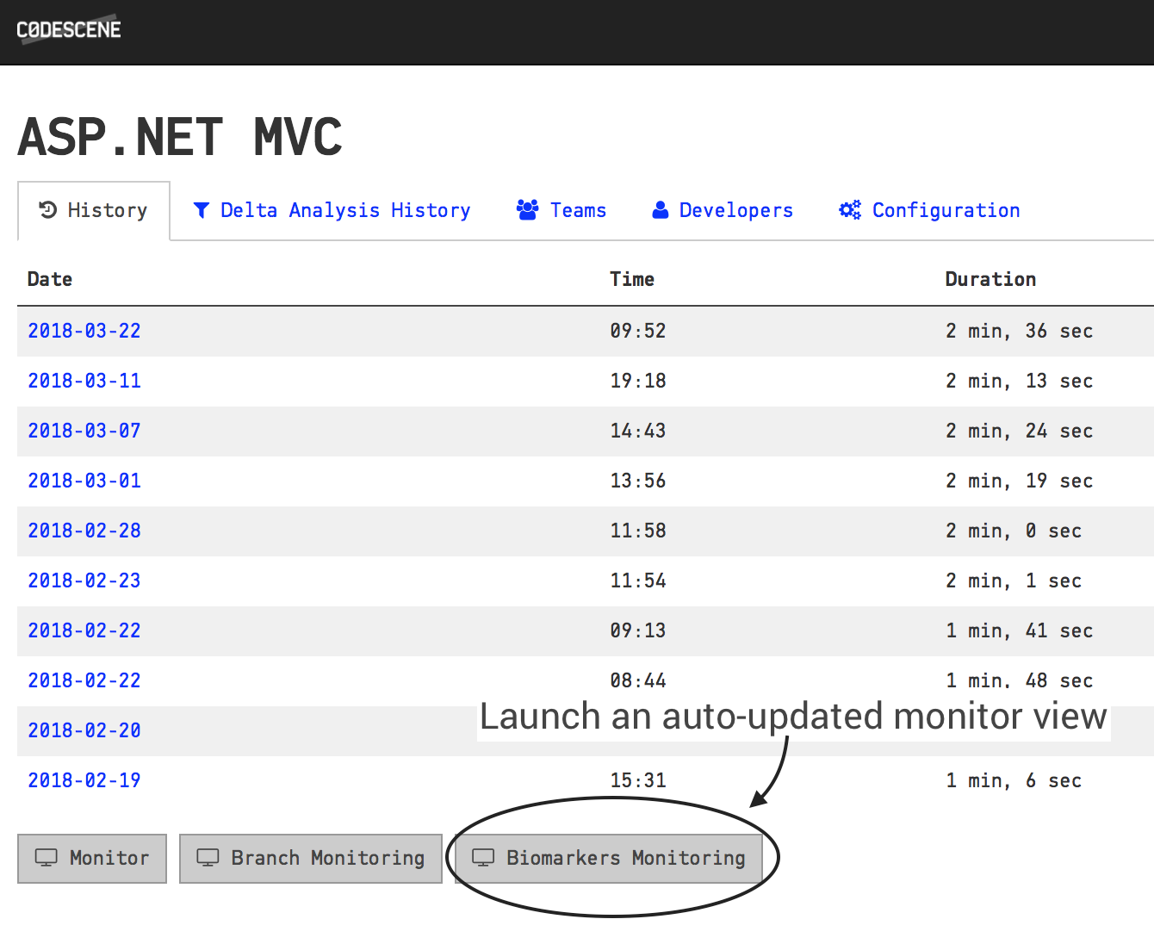Launch Biomarkers Monitoring
The width and height of the screenshot is (1154, 944).
point(609,858)
